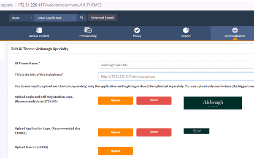Open Administration via its gear icon

[x=235, y=30]
